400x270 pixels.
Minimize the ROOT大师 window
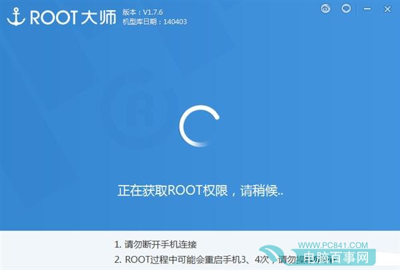coord(367,9)
